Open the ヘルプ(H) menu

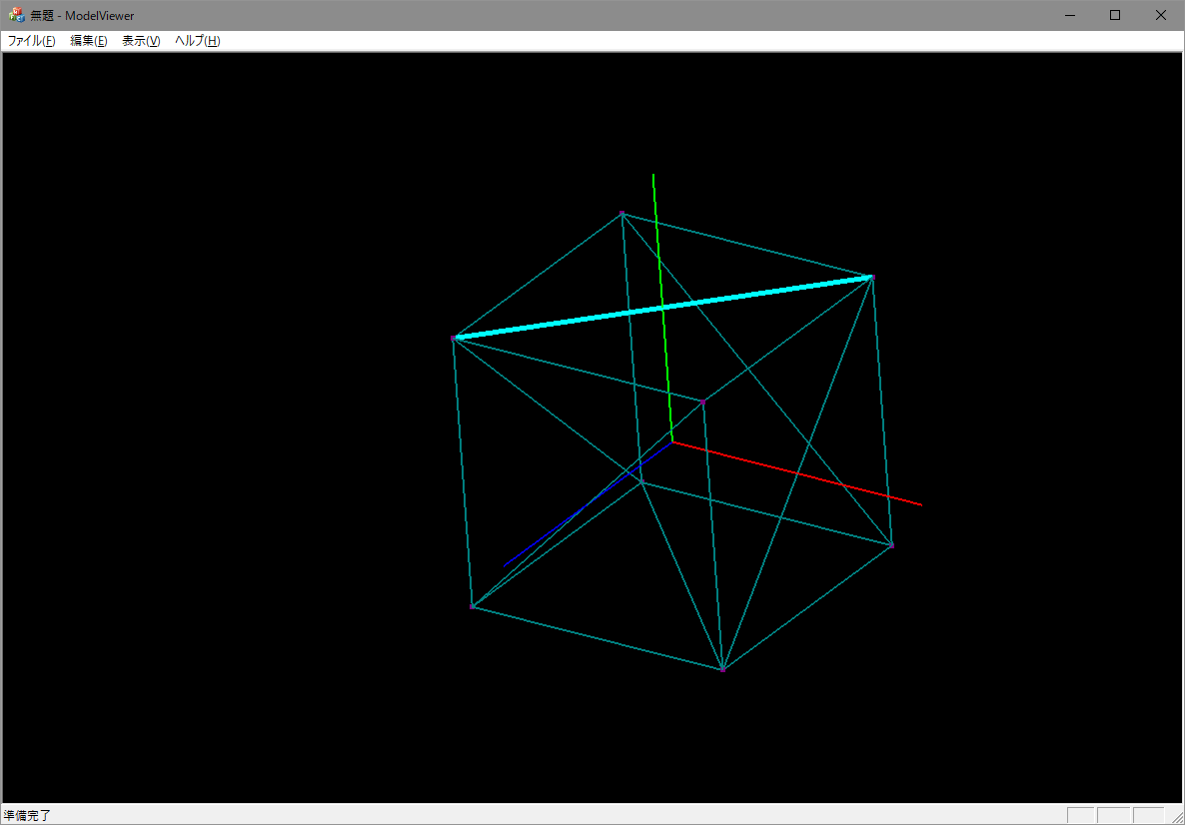[x=197, y=41]
